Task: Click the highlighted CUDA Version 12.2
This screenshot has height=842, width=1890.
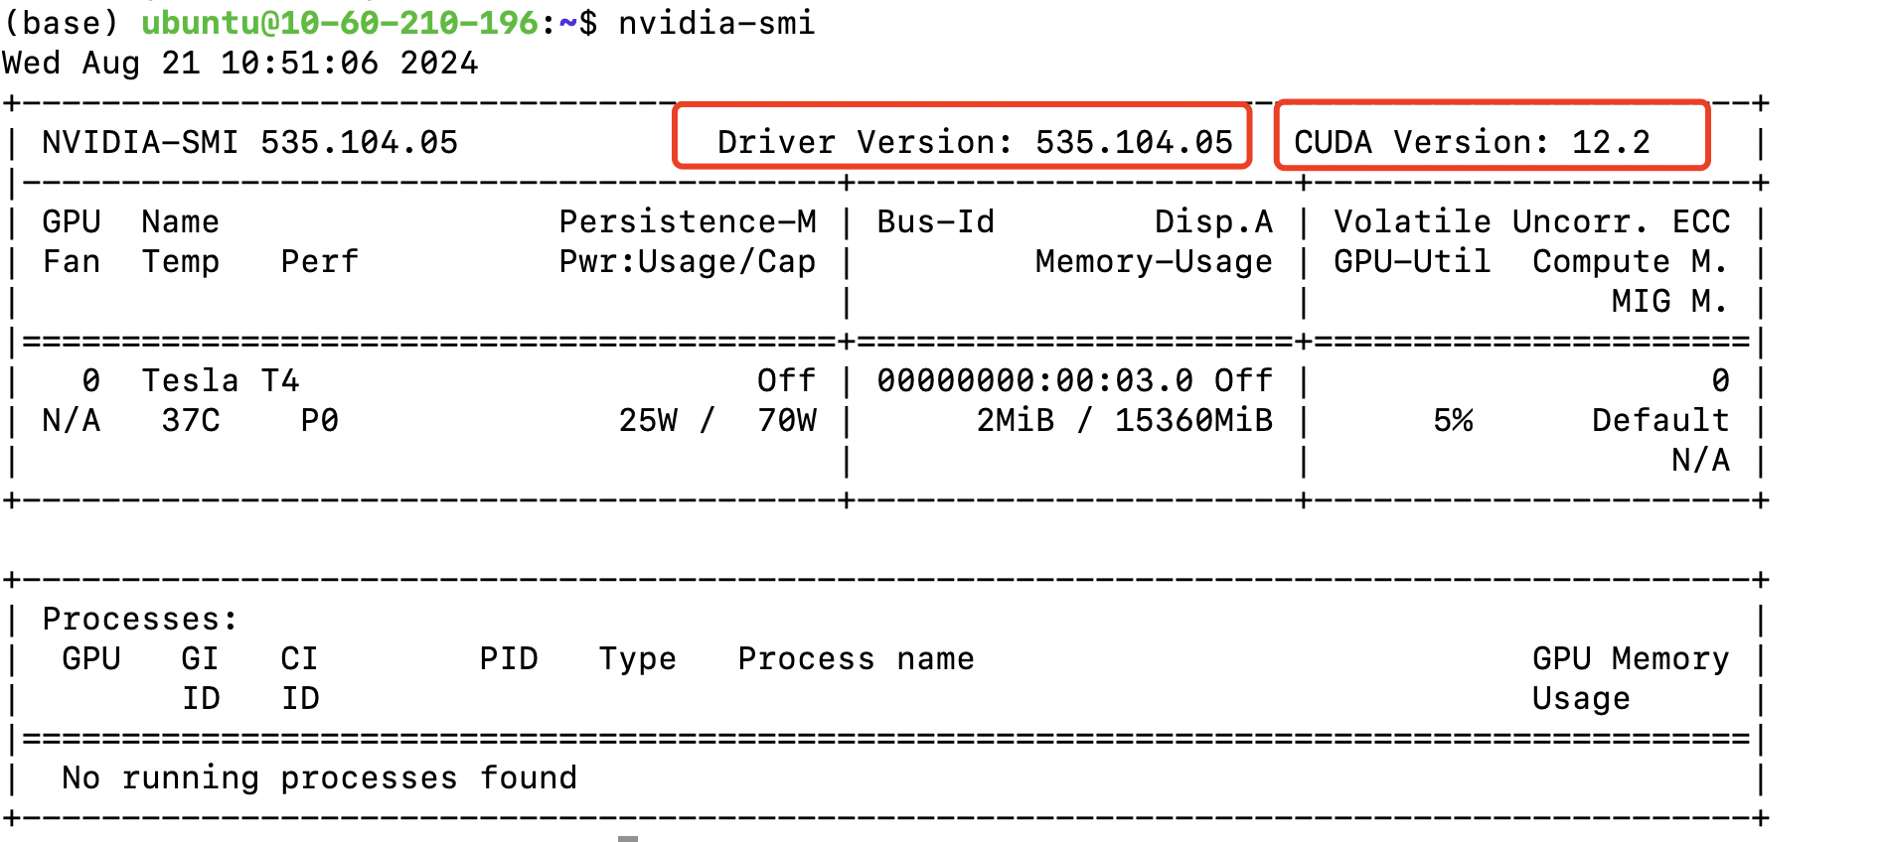Action: (1471, 142)
